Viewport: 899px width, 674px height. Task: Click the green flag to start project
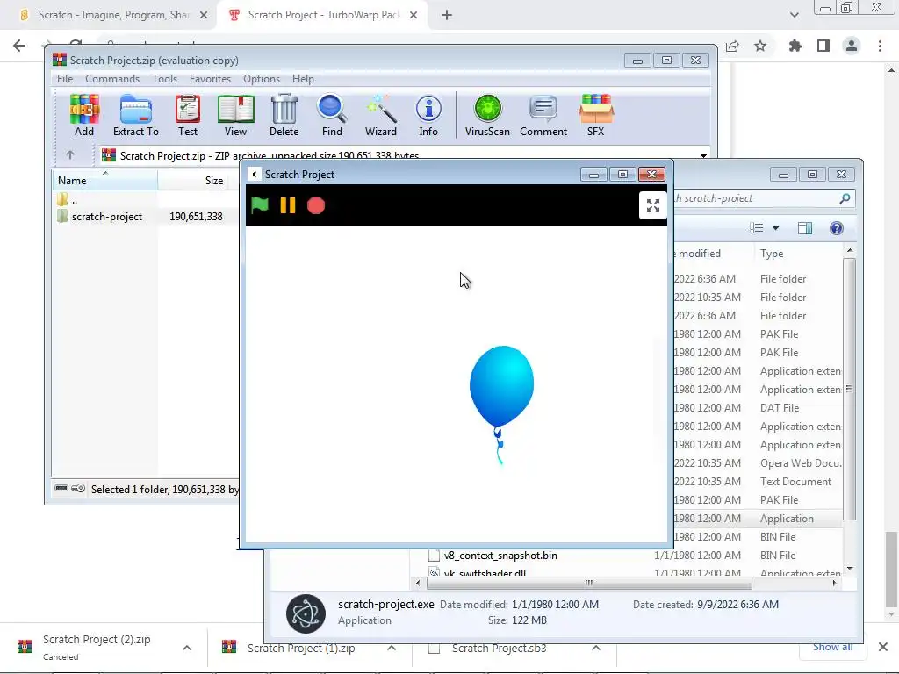[260, 204]
